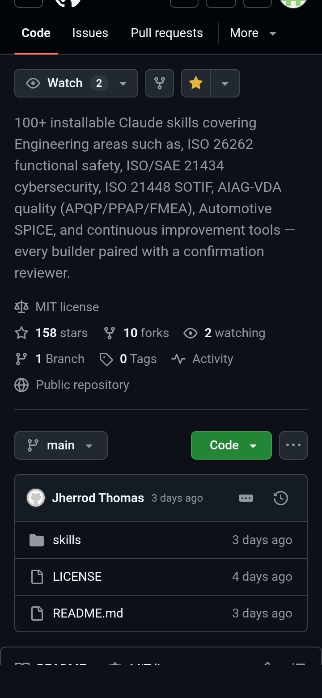Image resolution: width=322 pixels, height=698 pixels.
Task: Click the fork repository icon button
Action: [x=160, y=83]
